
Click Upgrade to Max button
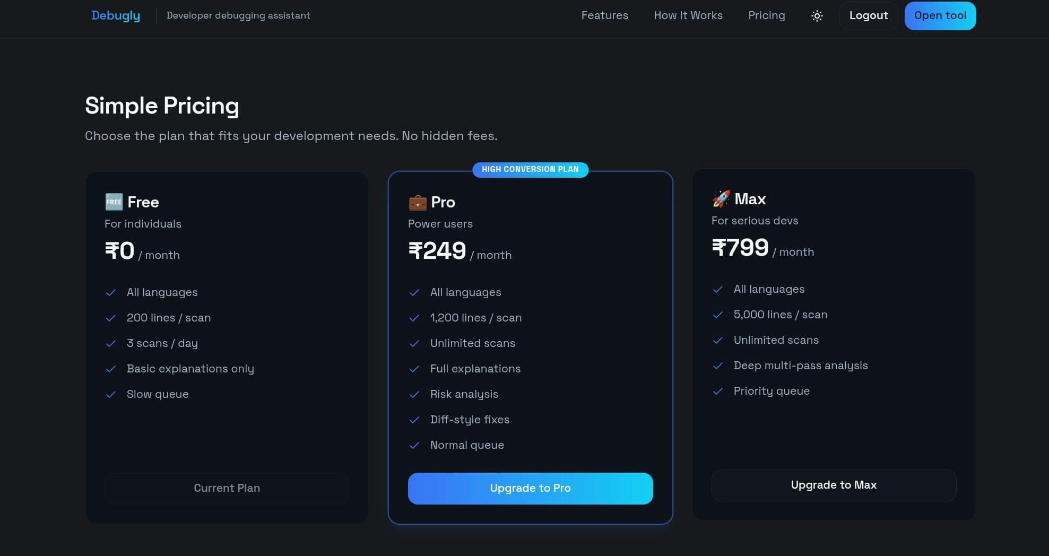834,485
